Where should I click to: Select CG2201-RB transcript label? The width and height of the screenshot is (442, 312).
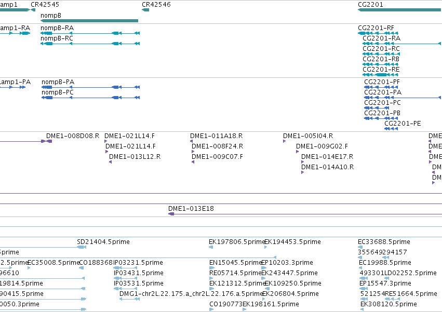pyautogui.click(x=381, y=59)
